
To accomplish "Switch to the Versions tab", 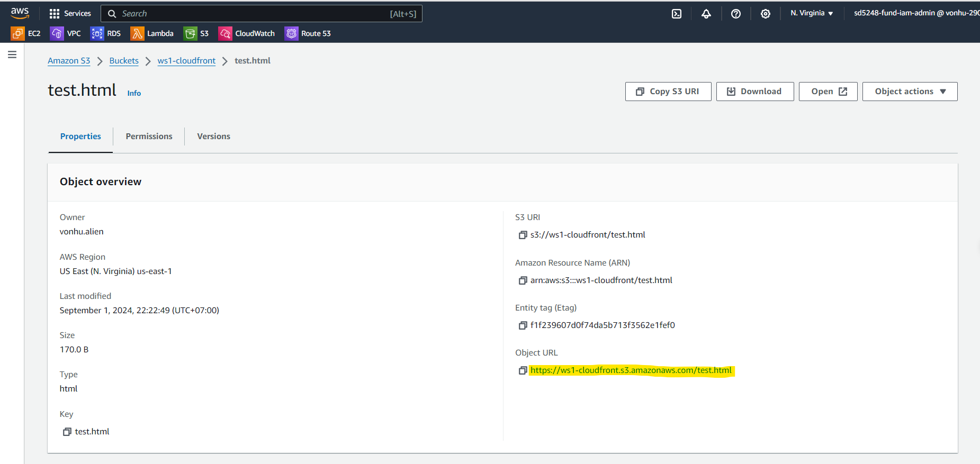I will coord(213,137).
